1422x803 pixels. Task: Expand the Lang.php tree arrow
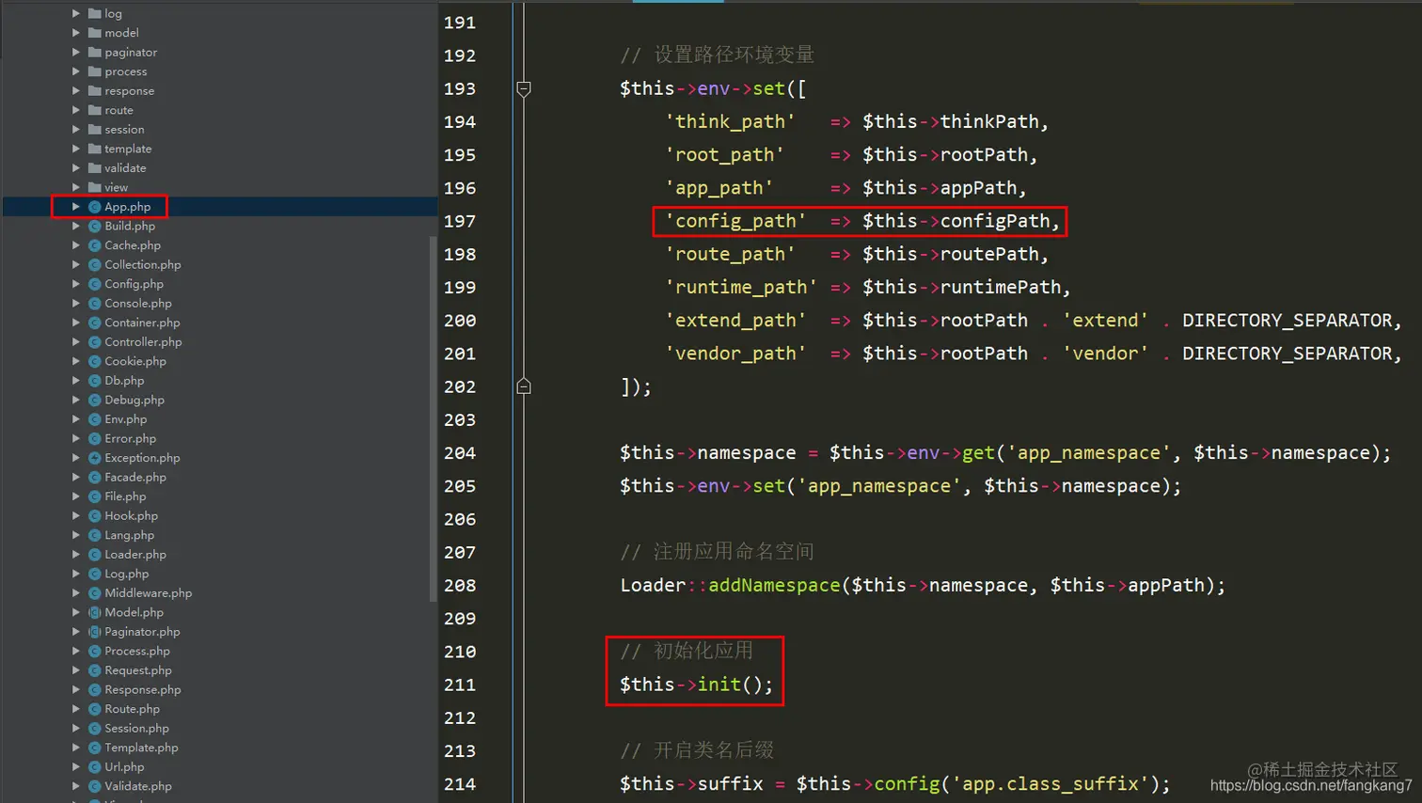point(76,535)
